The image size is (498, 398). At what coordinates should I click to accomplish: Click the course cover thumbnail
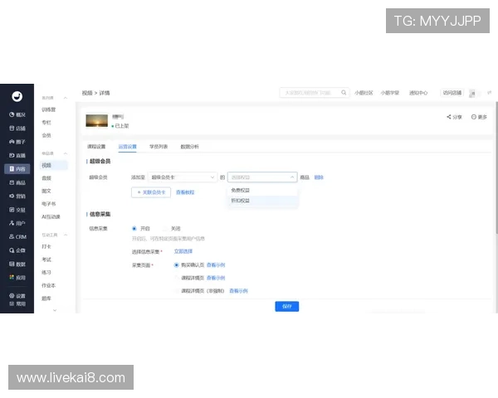tap(96, 121)
